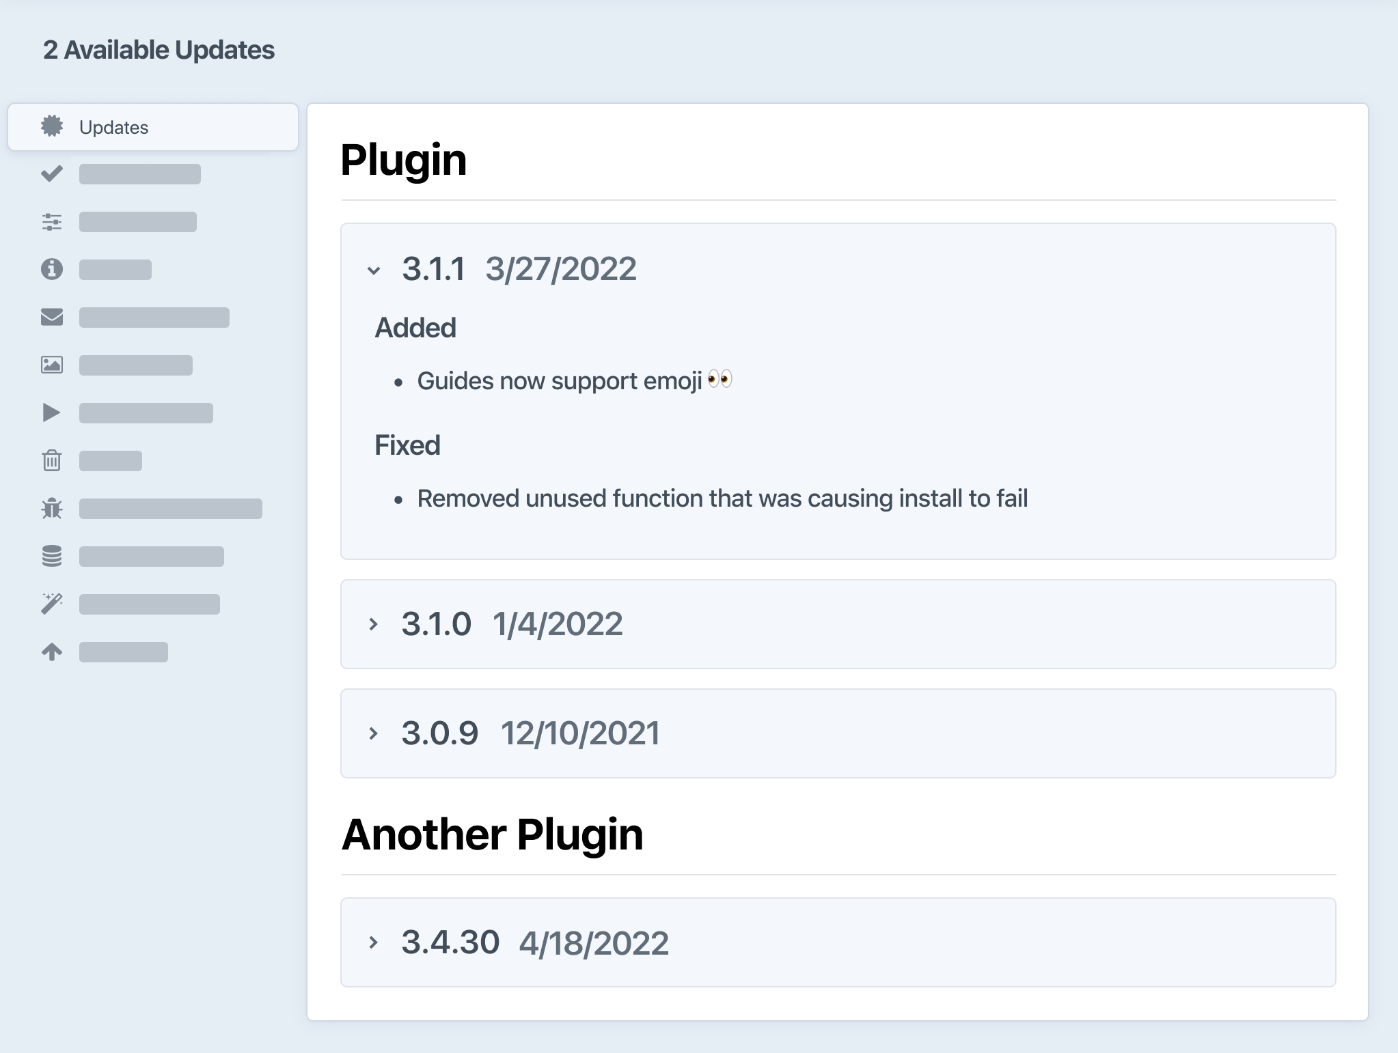Click the database icon in the sidebar

(52, 556)
